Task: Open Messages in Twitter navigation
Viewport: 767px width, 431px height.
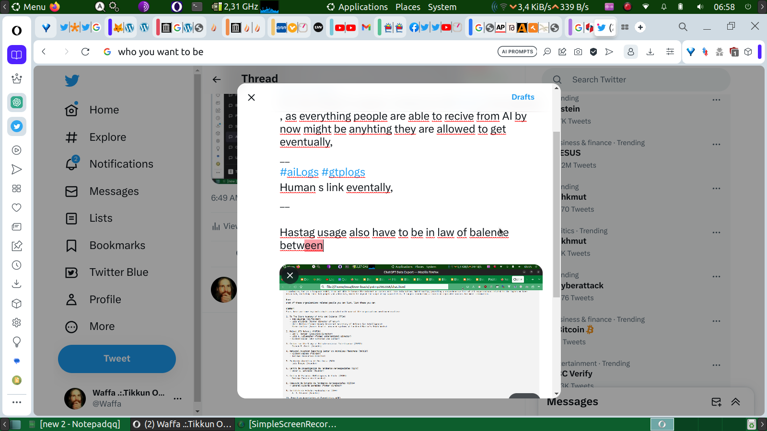Action: pos(102,192)
